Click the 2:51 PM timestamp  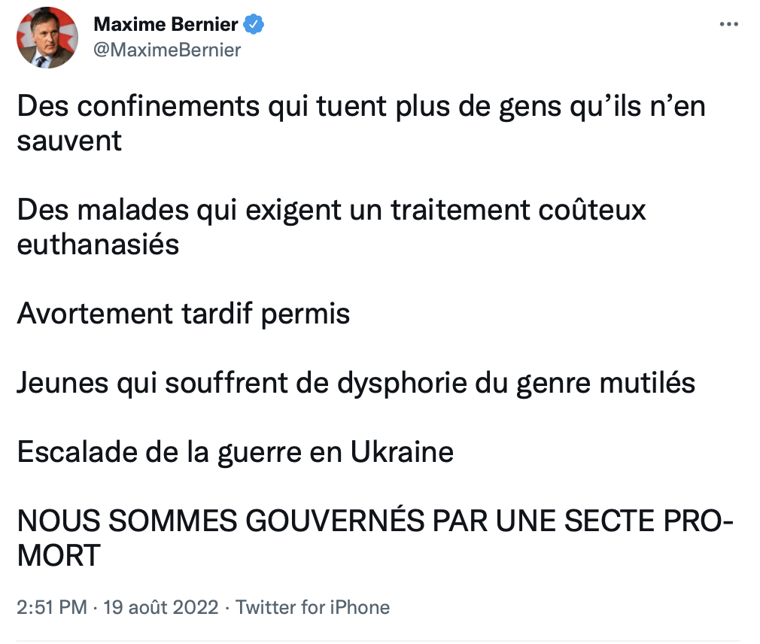pos(52,607)
